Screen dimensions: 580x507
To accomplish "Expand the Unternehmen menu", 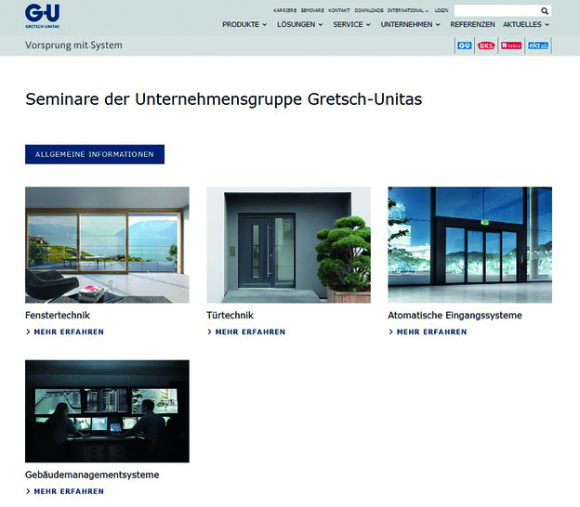I will coord(411,24).
